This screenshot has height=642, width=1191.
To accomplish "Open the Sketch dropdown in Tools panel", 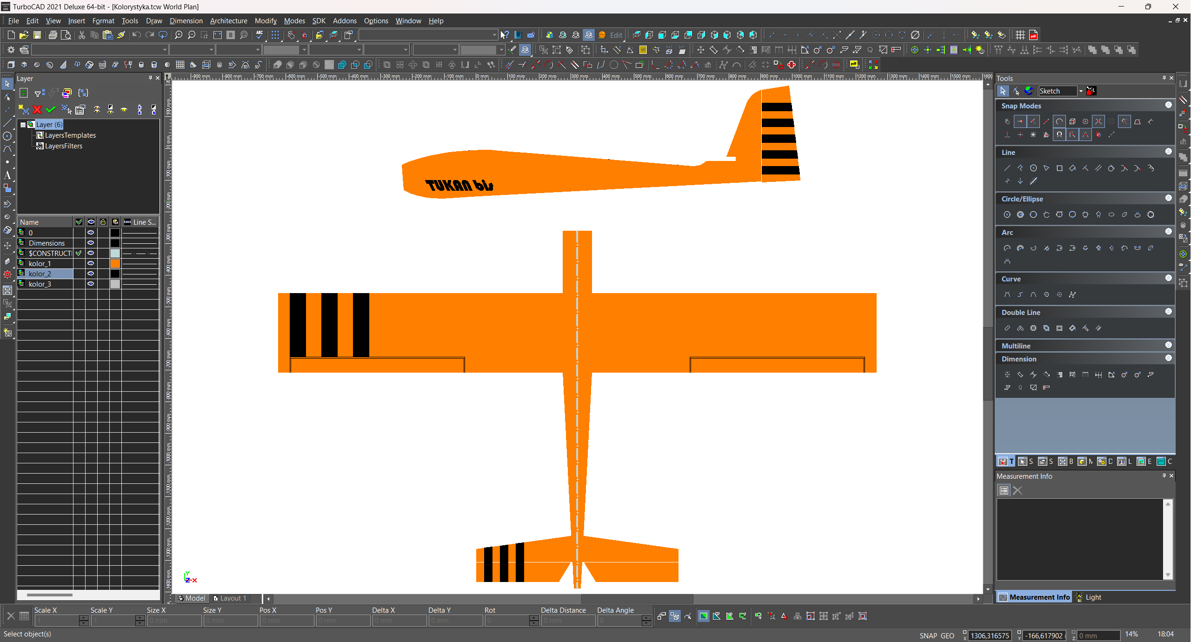I will click(1081, 91).
